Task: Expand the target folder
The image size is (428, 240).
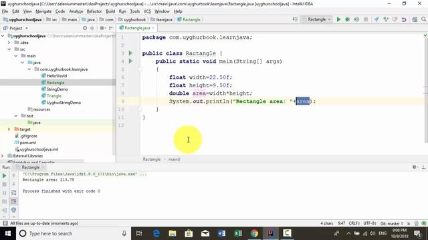Action: [9, 129]
